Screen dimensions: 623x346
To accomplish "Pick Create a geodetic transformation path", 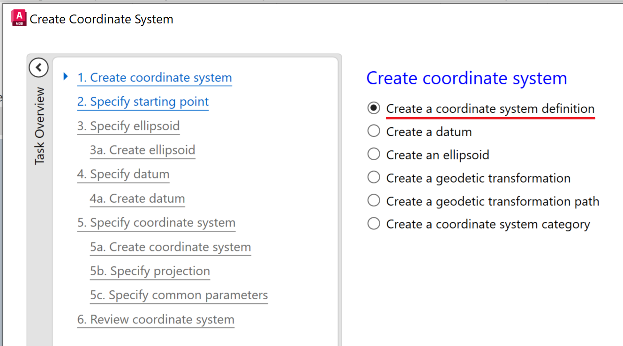I will point(374,201).
